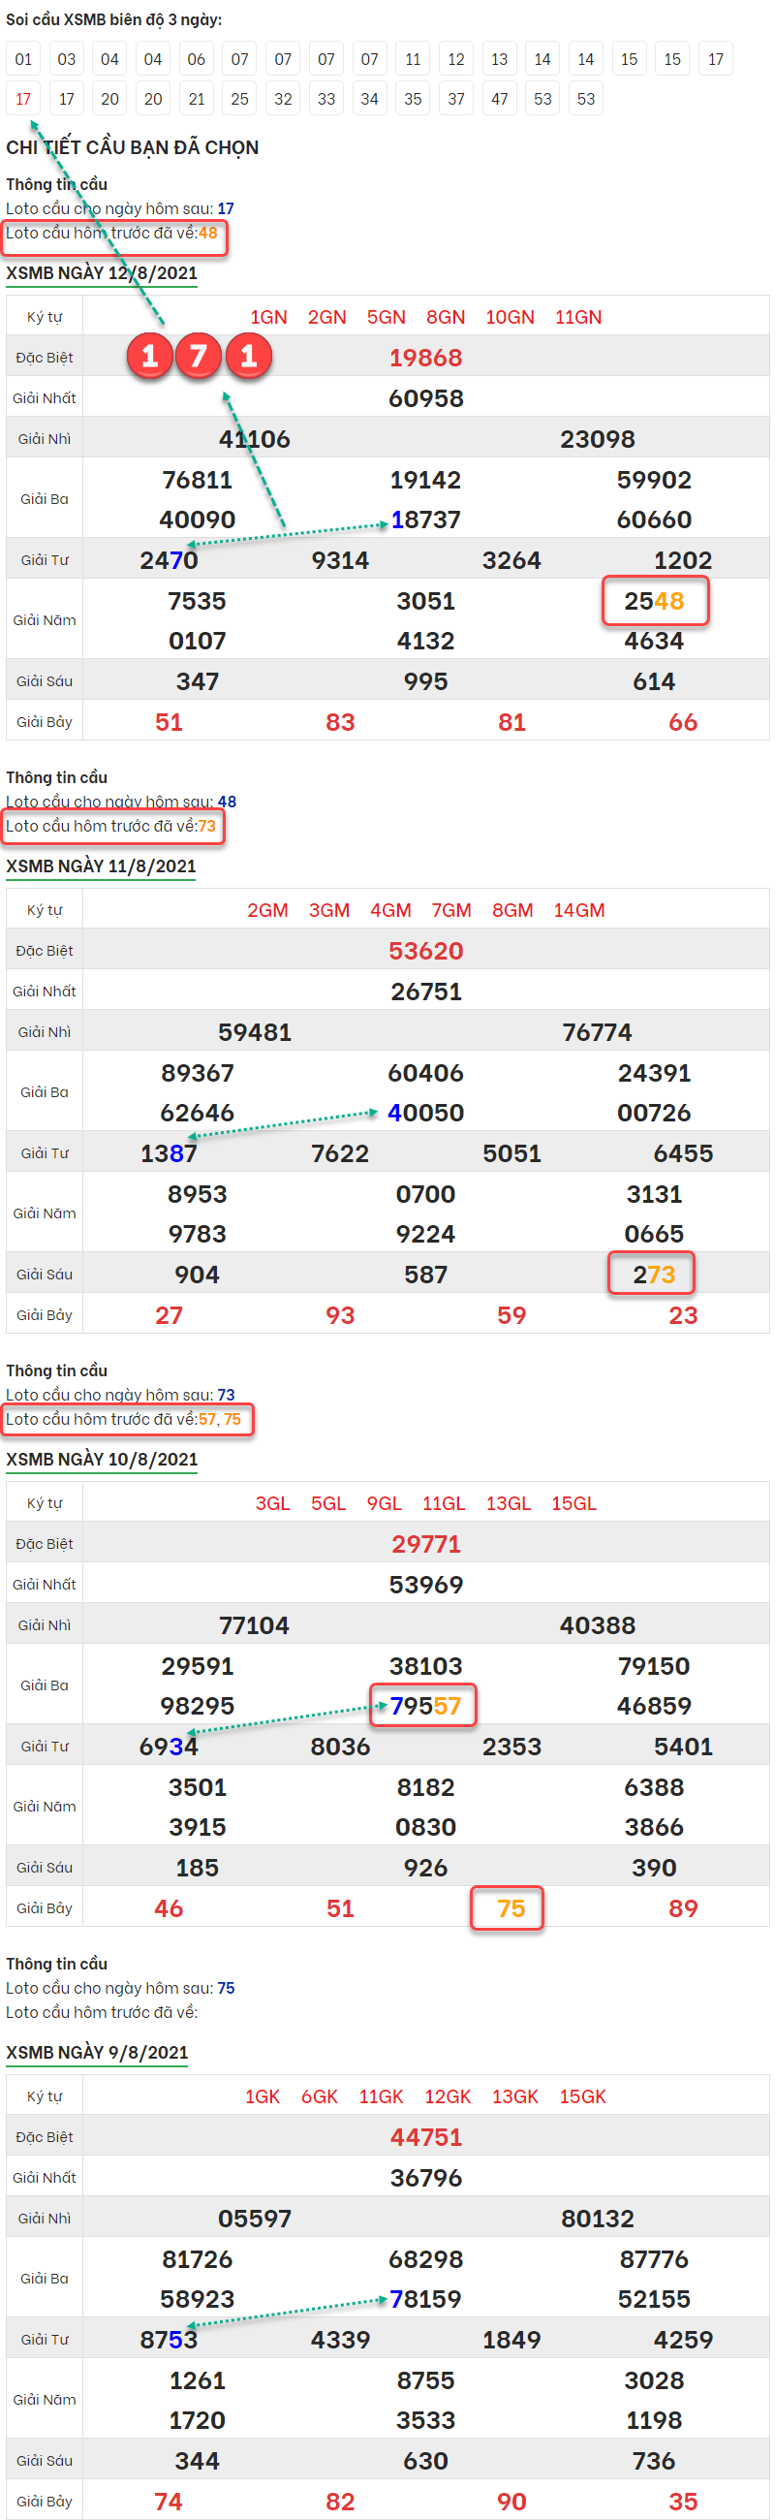Click the boxed result 273 in Giải Sáu
Viewport: 775px width, 2520px height.
click(x=653, y=1275)
